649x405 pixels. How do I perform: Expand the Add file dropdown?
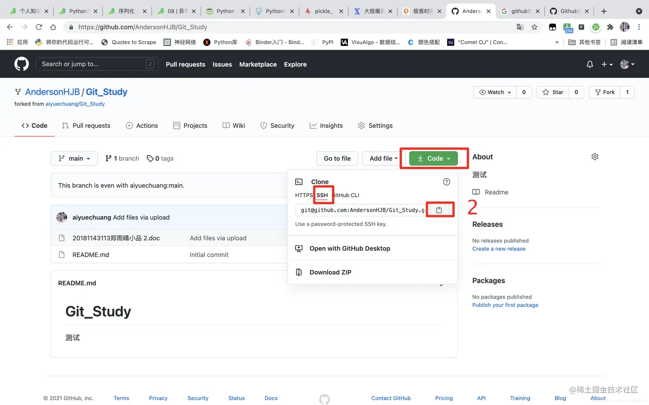pos(384,159)
